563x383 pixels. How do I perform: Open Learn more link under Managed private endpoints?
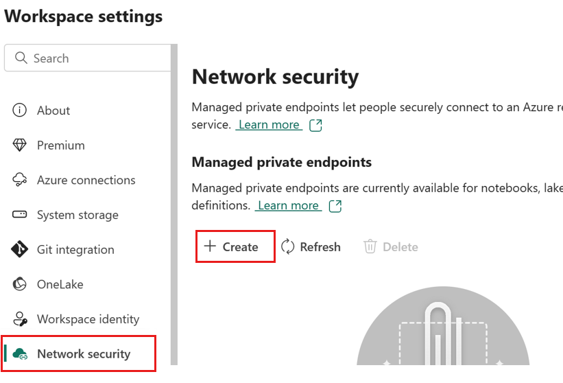(288, 205)
